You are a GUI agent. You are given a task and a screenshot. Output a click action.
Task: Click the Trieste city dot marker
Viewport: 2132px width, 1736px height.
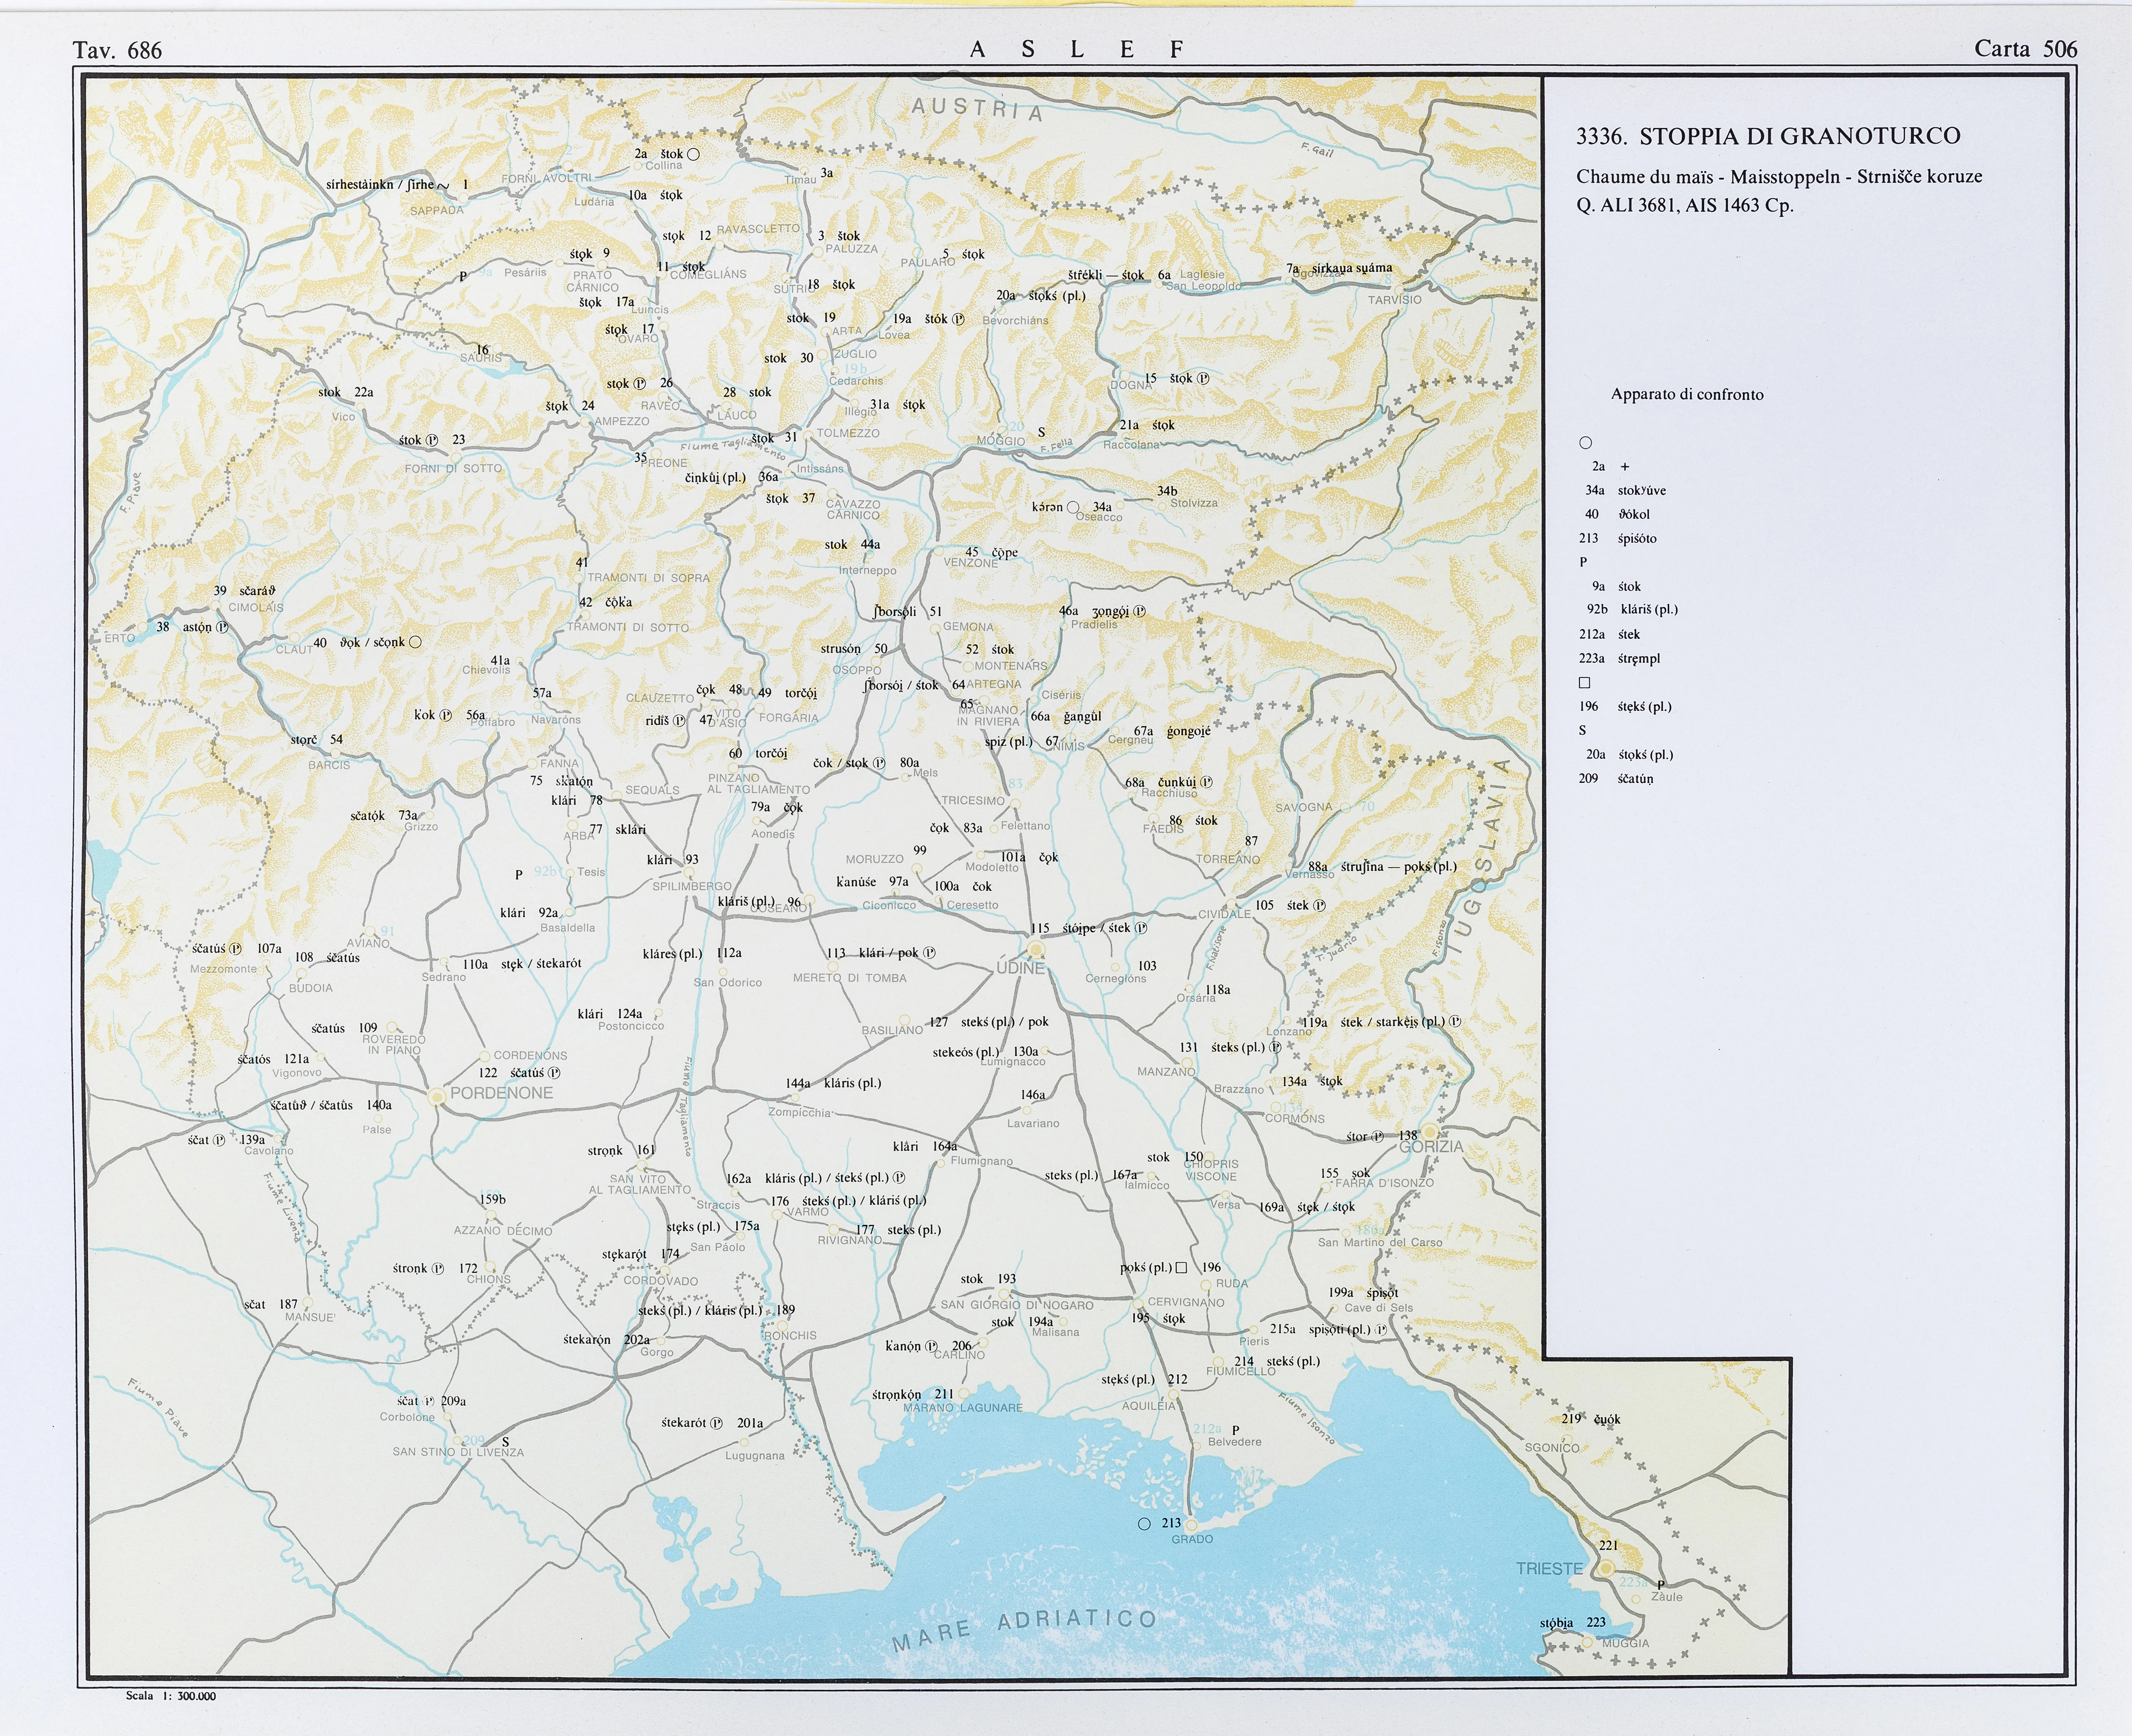pos(1606,1568)
